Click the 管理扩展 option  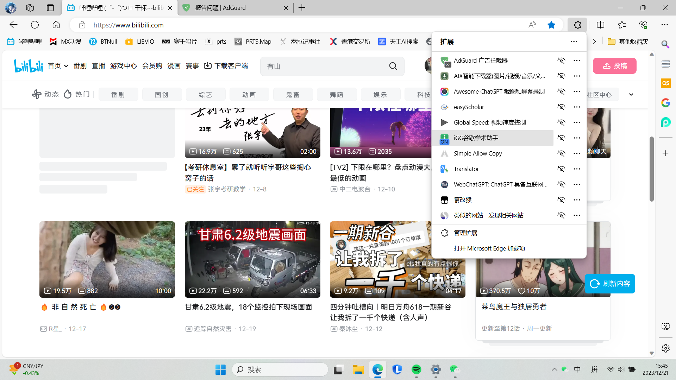pyautogui.click(x=465, y=233)
